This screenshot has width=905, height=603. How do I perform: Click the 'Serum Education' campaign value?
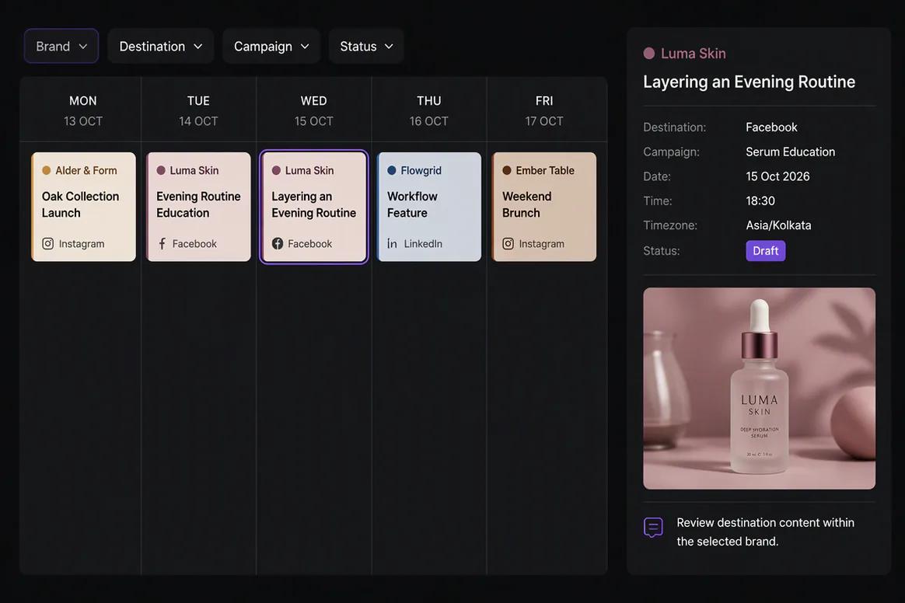[790, 152]
